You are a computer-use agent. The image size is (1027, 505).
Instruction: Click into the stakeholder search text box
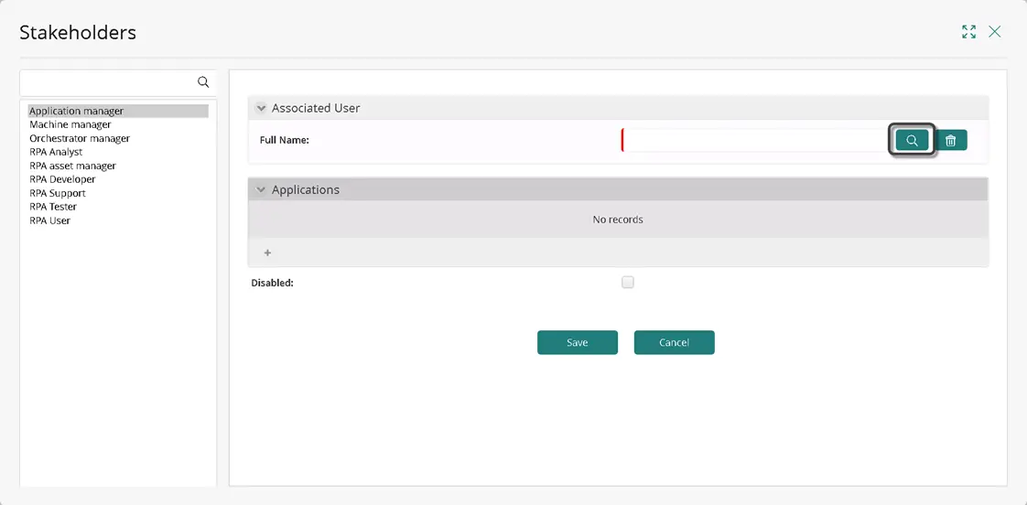109,82
